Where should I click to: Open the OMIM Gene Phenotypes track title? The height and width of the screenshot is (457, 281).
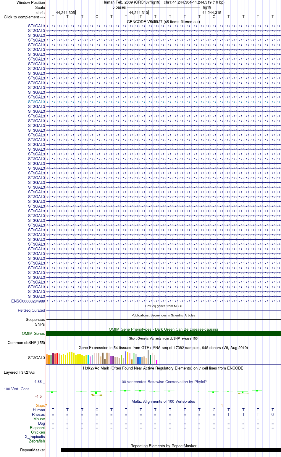[x=163, y=329]
